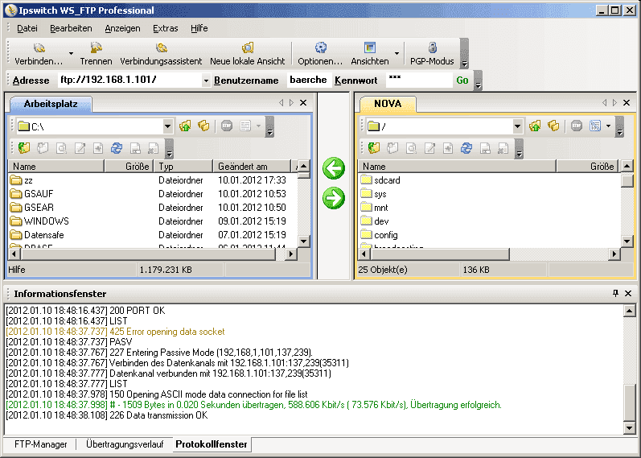Click change folder icon in NOVA toolbar
The image size is (641, 458).
374,148
